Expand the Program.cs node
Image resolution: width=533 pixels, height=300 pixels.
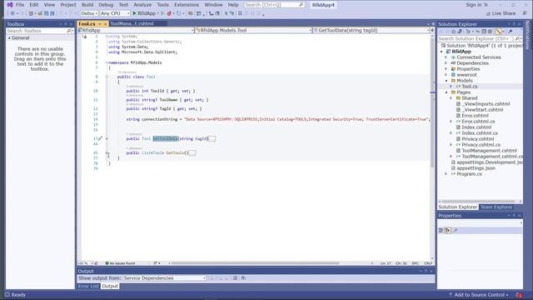pos(446,174)
